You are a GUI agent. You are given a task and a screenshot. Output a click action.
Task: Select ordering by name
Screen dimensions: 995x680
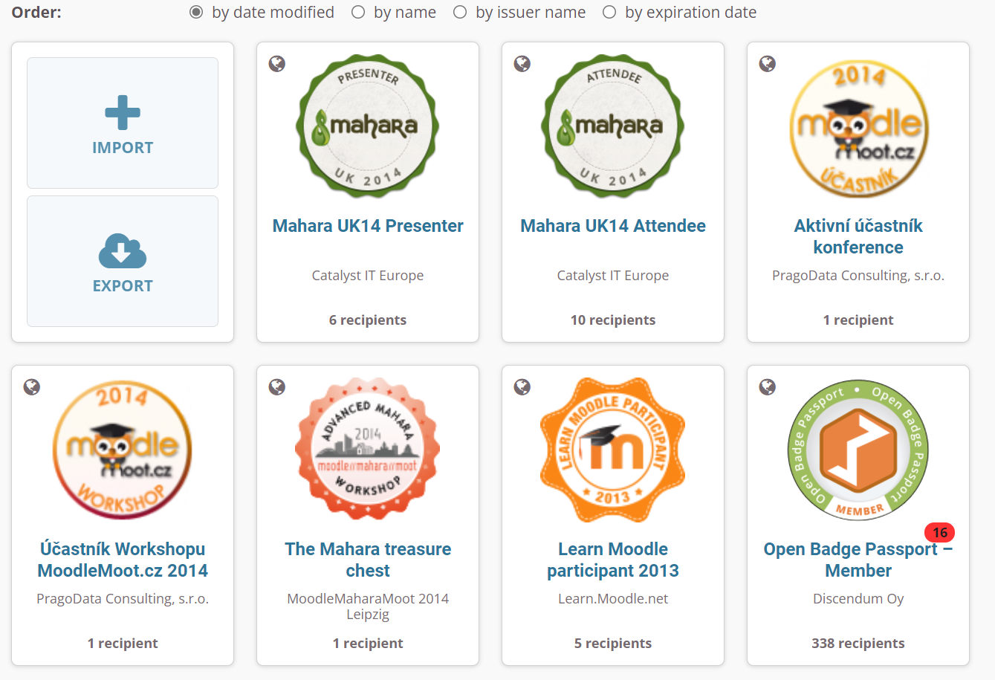tap(357, 12)
